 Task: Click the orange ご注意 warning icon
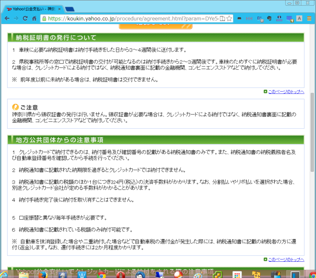pos(15,107)
